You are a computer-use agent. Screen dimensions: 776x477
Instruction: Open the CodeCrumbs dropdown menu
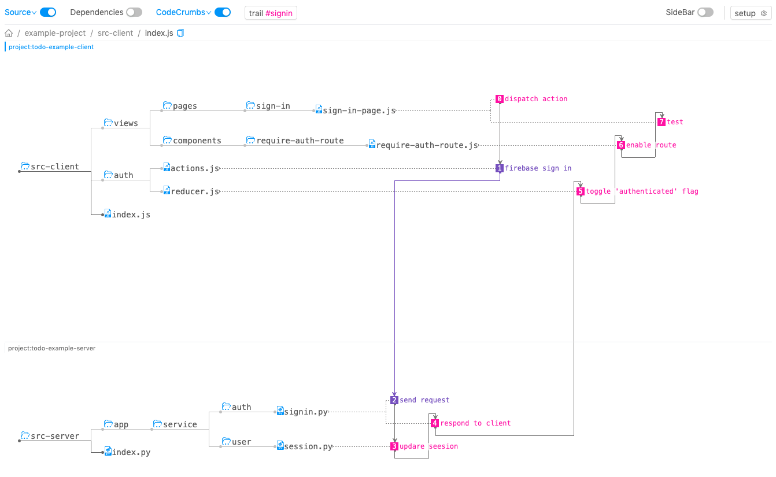pos(183,12)
